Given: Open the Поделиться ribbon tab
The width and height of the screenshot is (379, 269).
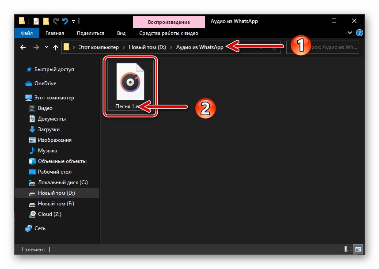Looking at the screenshot, I should coord(91,33).
